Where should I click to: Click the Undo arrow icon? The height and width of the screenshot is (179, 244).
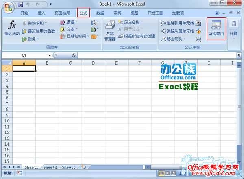pos(28,4)
